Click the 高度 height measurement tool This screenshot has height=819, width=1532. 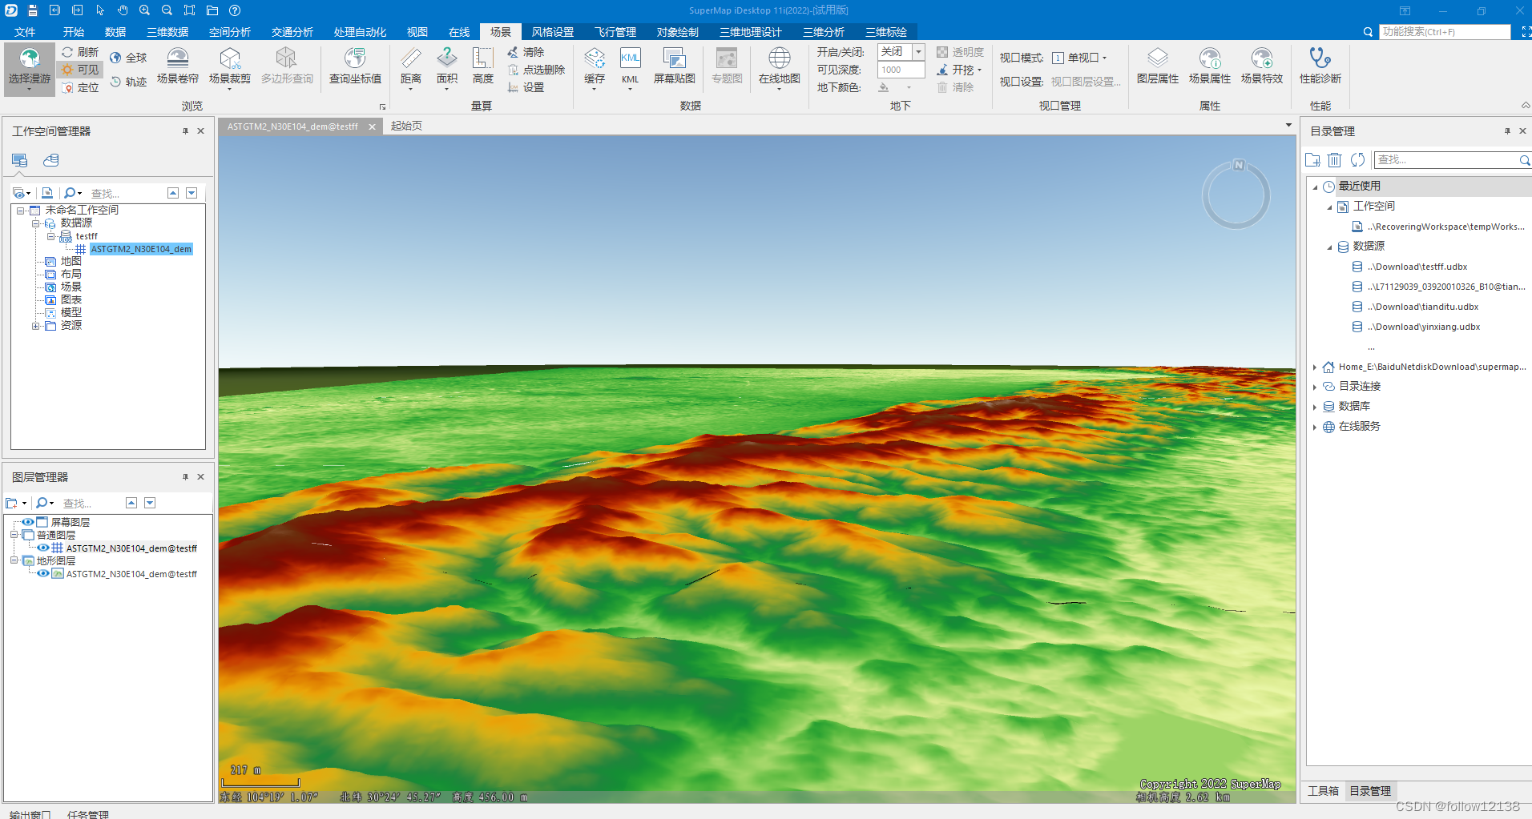pos(482,67)
